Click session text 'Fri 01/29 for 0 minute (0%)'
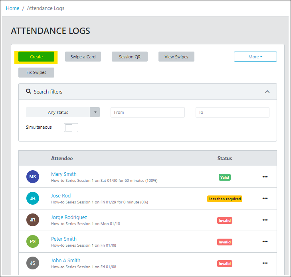Viewport: 291px width, 277px height. click(124, 202)
